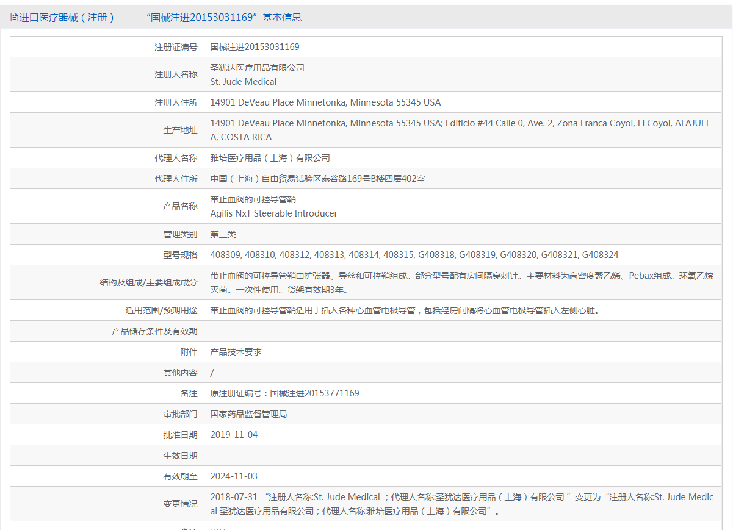
Task: Select the intended use description in 适用范围 row
Action: (x=405, y=310)
